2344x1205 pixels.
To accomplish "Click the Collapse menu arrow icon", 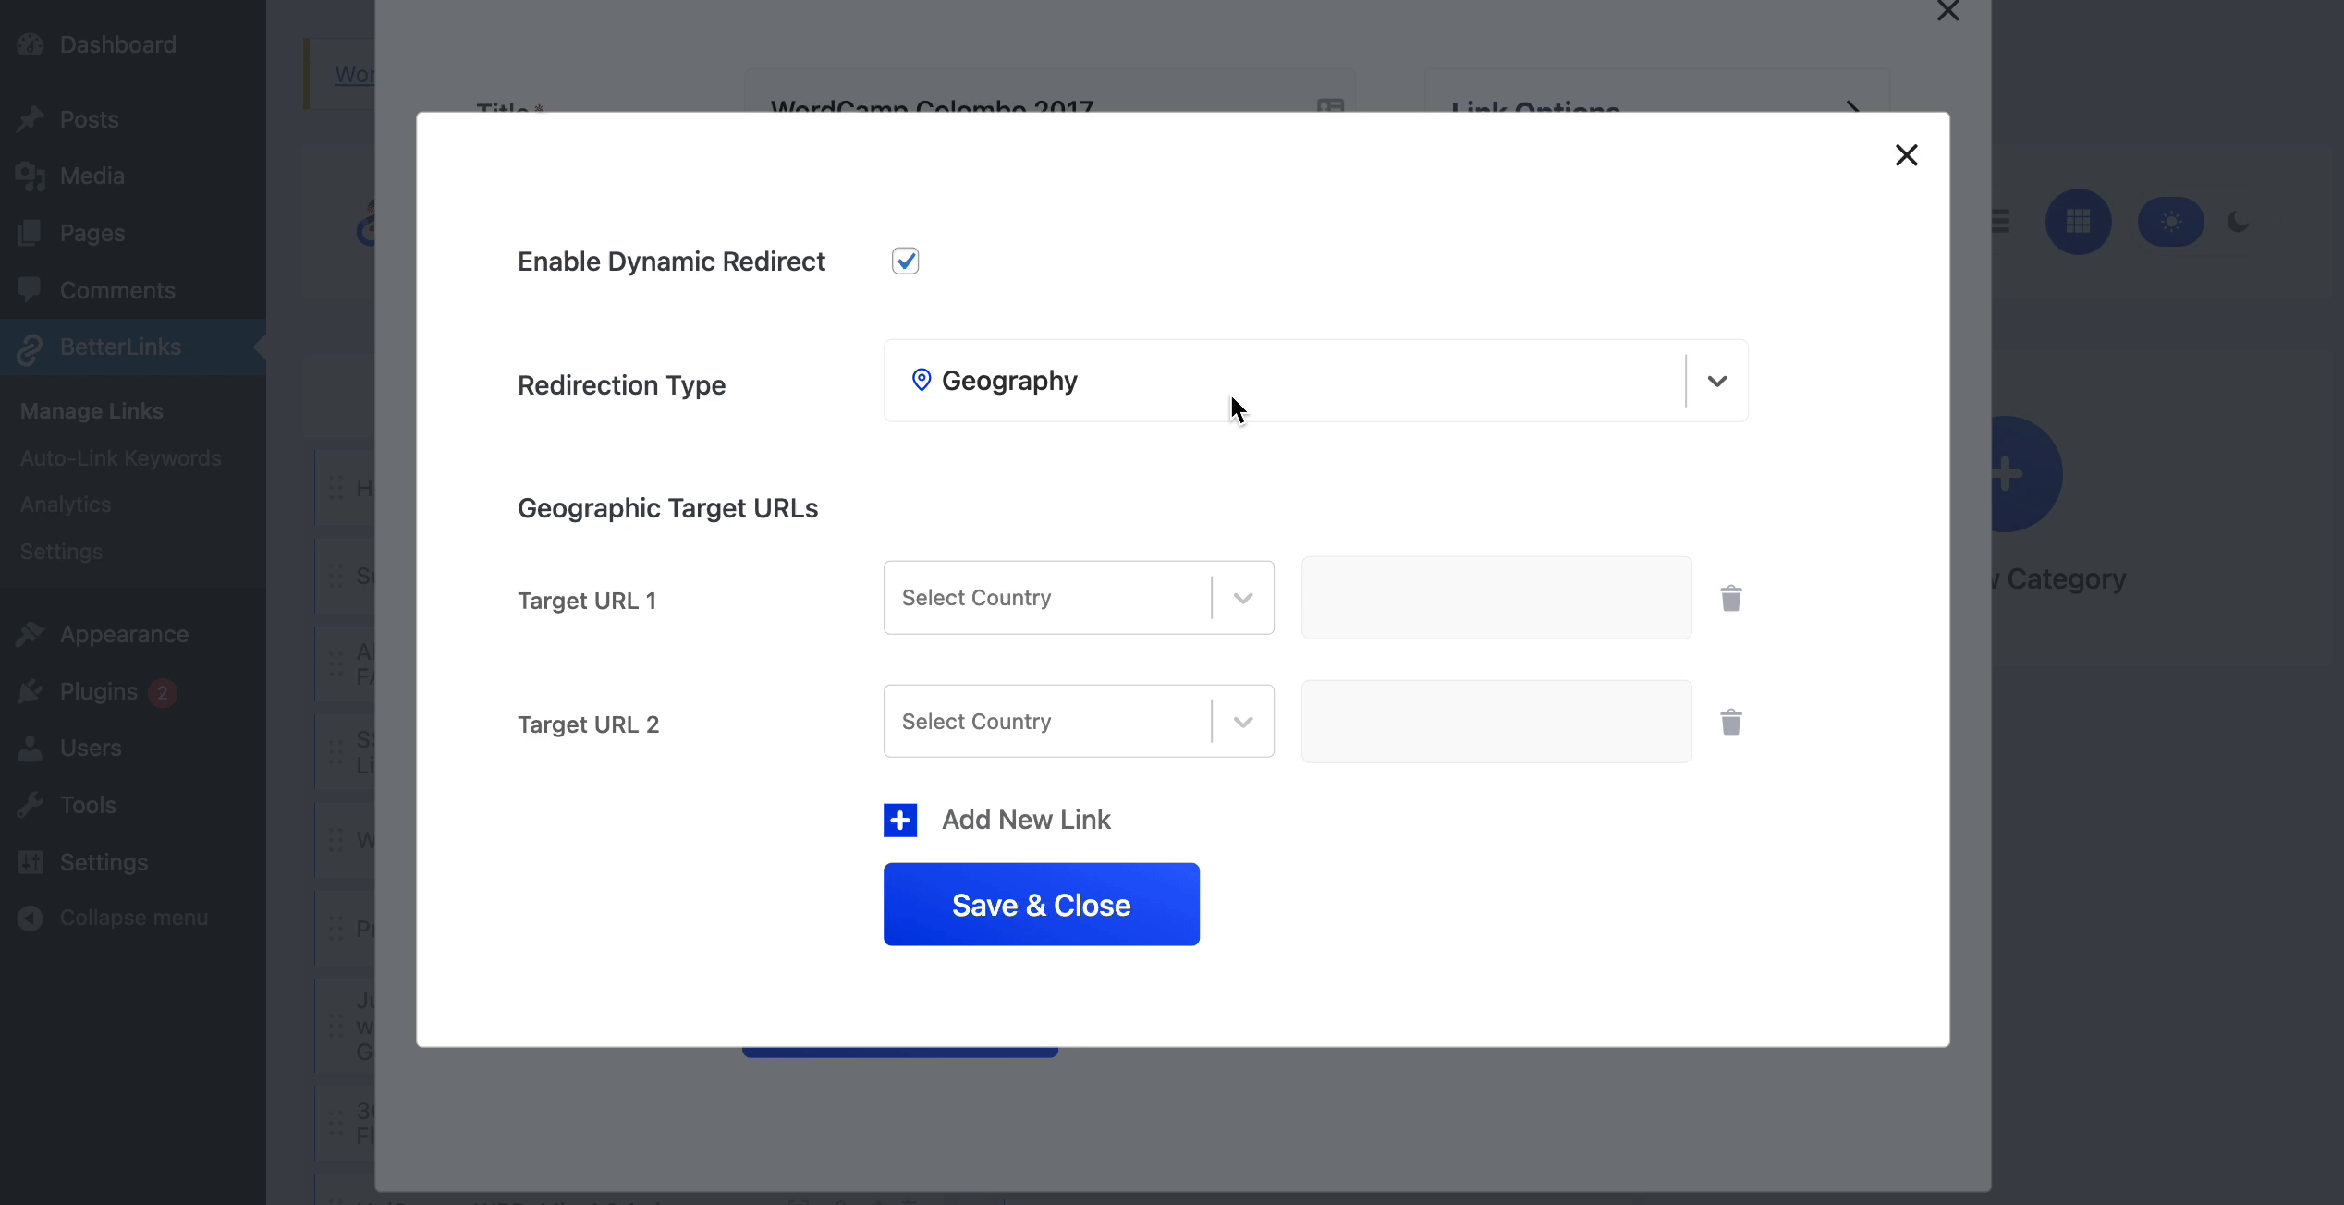I will (30, 918).
